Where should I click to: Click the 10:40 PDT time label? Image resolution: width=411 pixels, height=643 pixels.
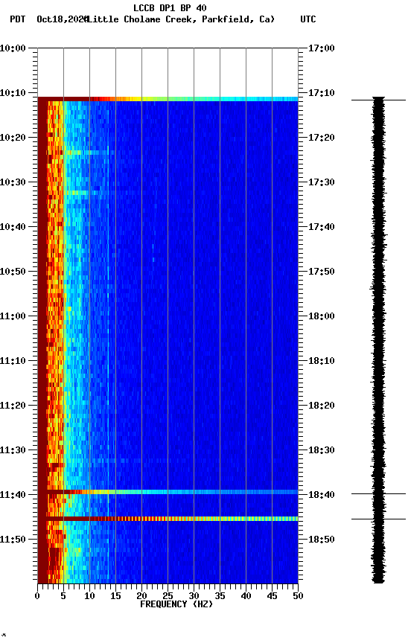coord(13,227)
